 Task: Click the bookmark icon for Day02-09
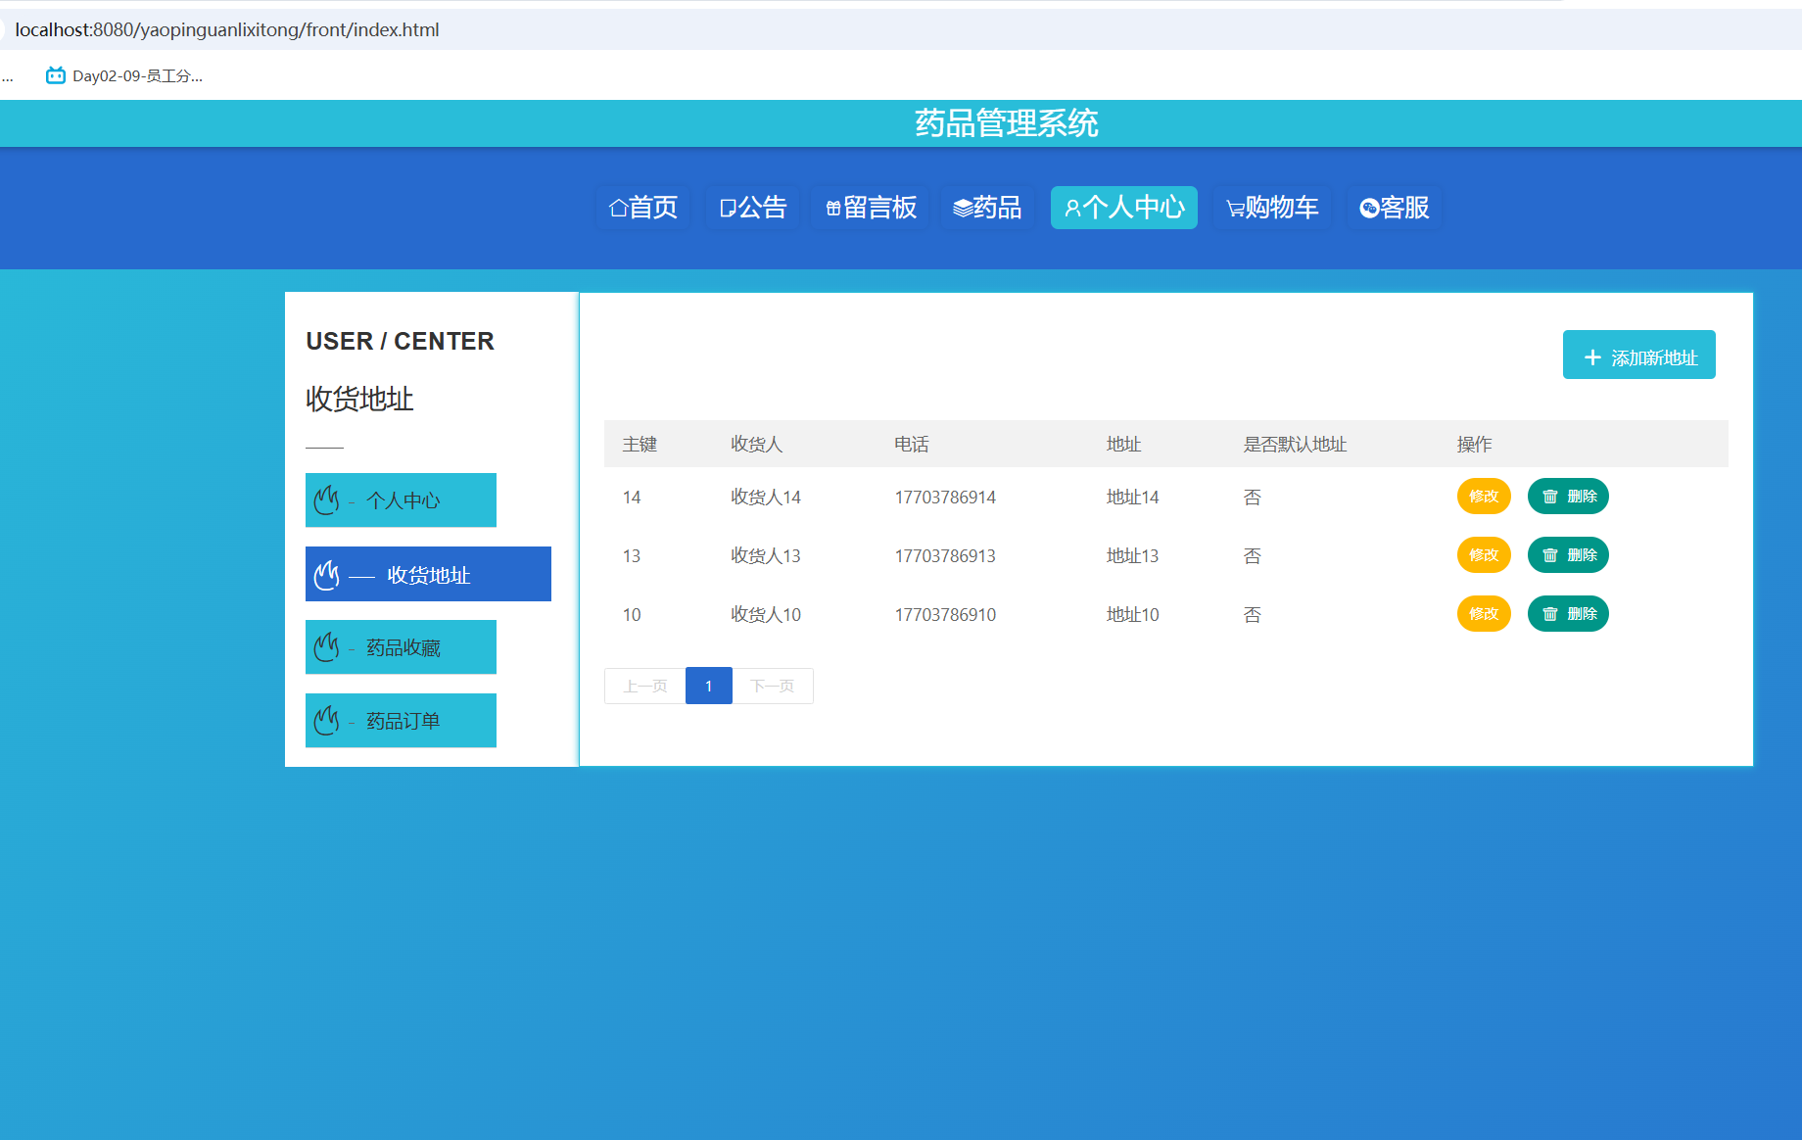click(56, 75)
